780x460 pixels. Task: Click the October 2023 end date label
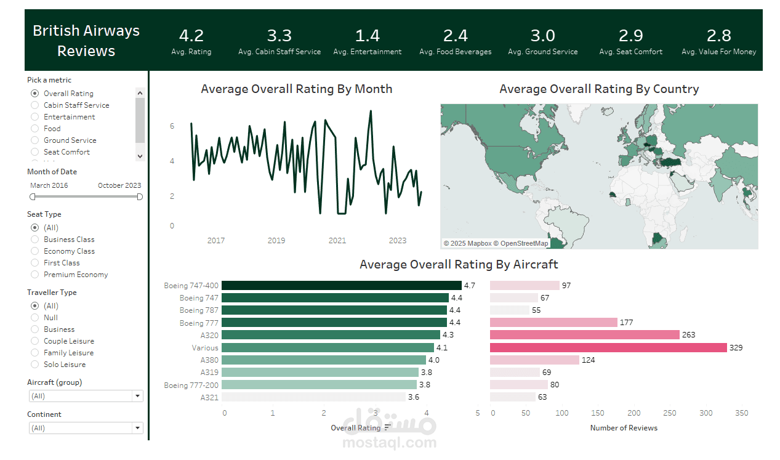pos(119,185)
